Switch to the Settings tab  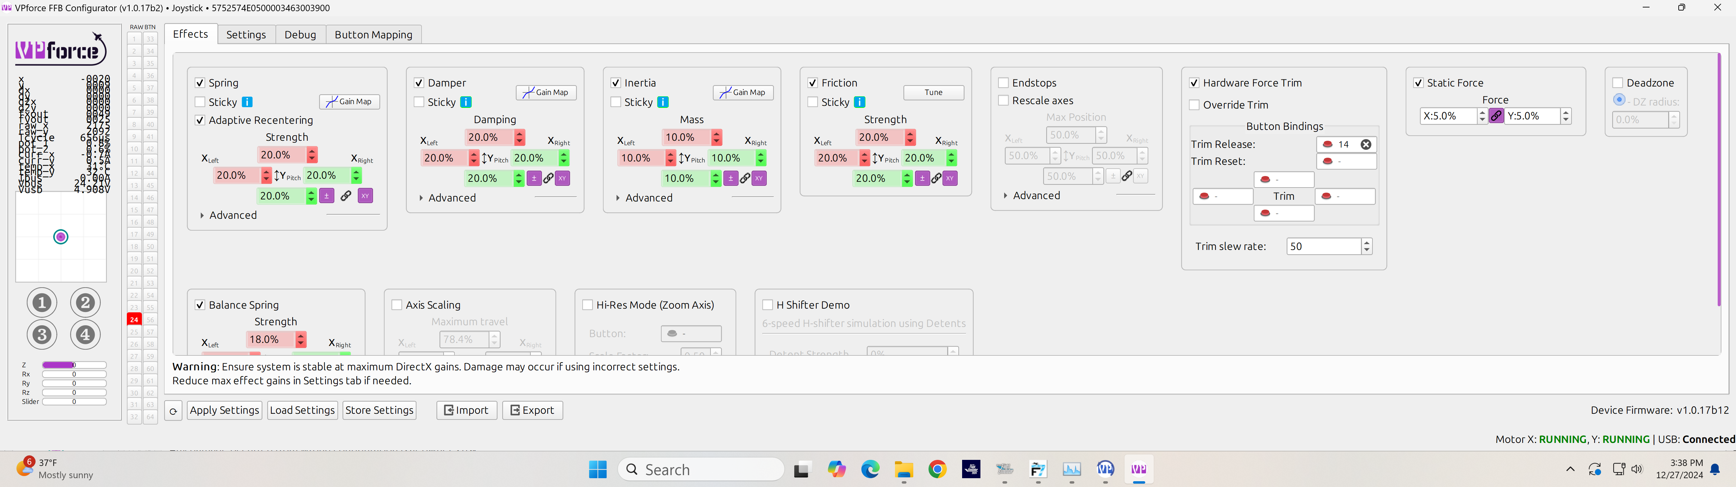[246, 34]
